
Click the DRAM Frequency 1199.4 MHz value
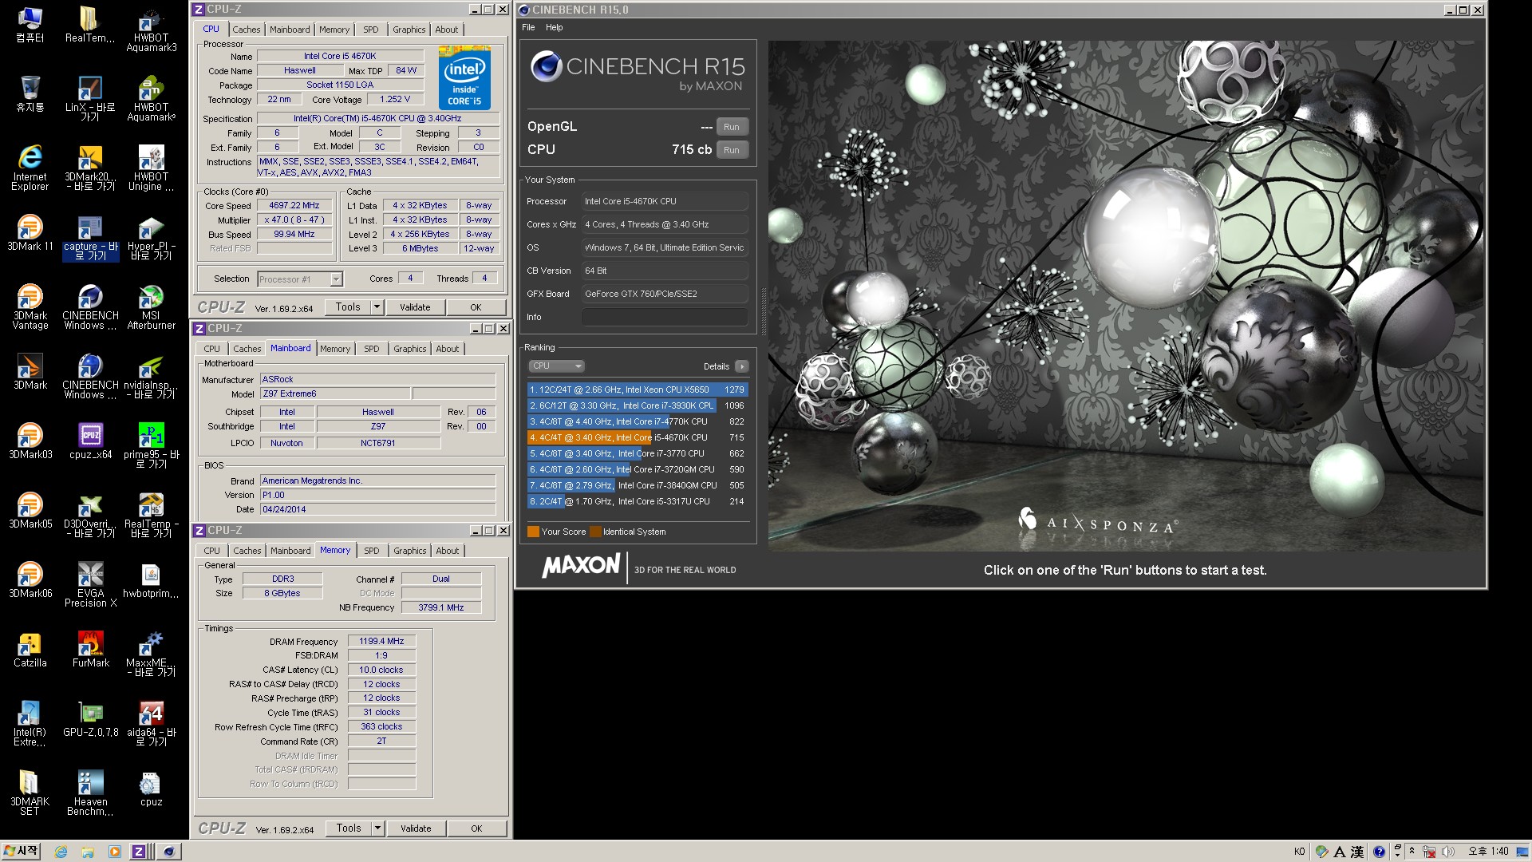pos(381,642)
